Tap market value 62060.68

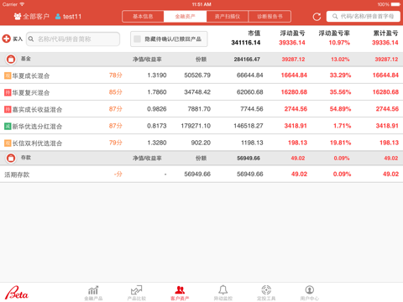pyautogui.click(x=249, y=92)
